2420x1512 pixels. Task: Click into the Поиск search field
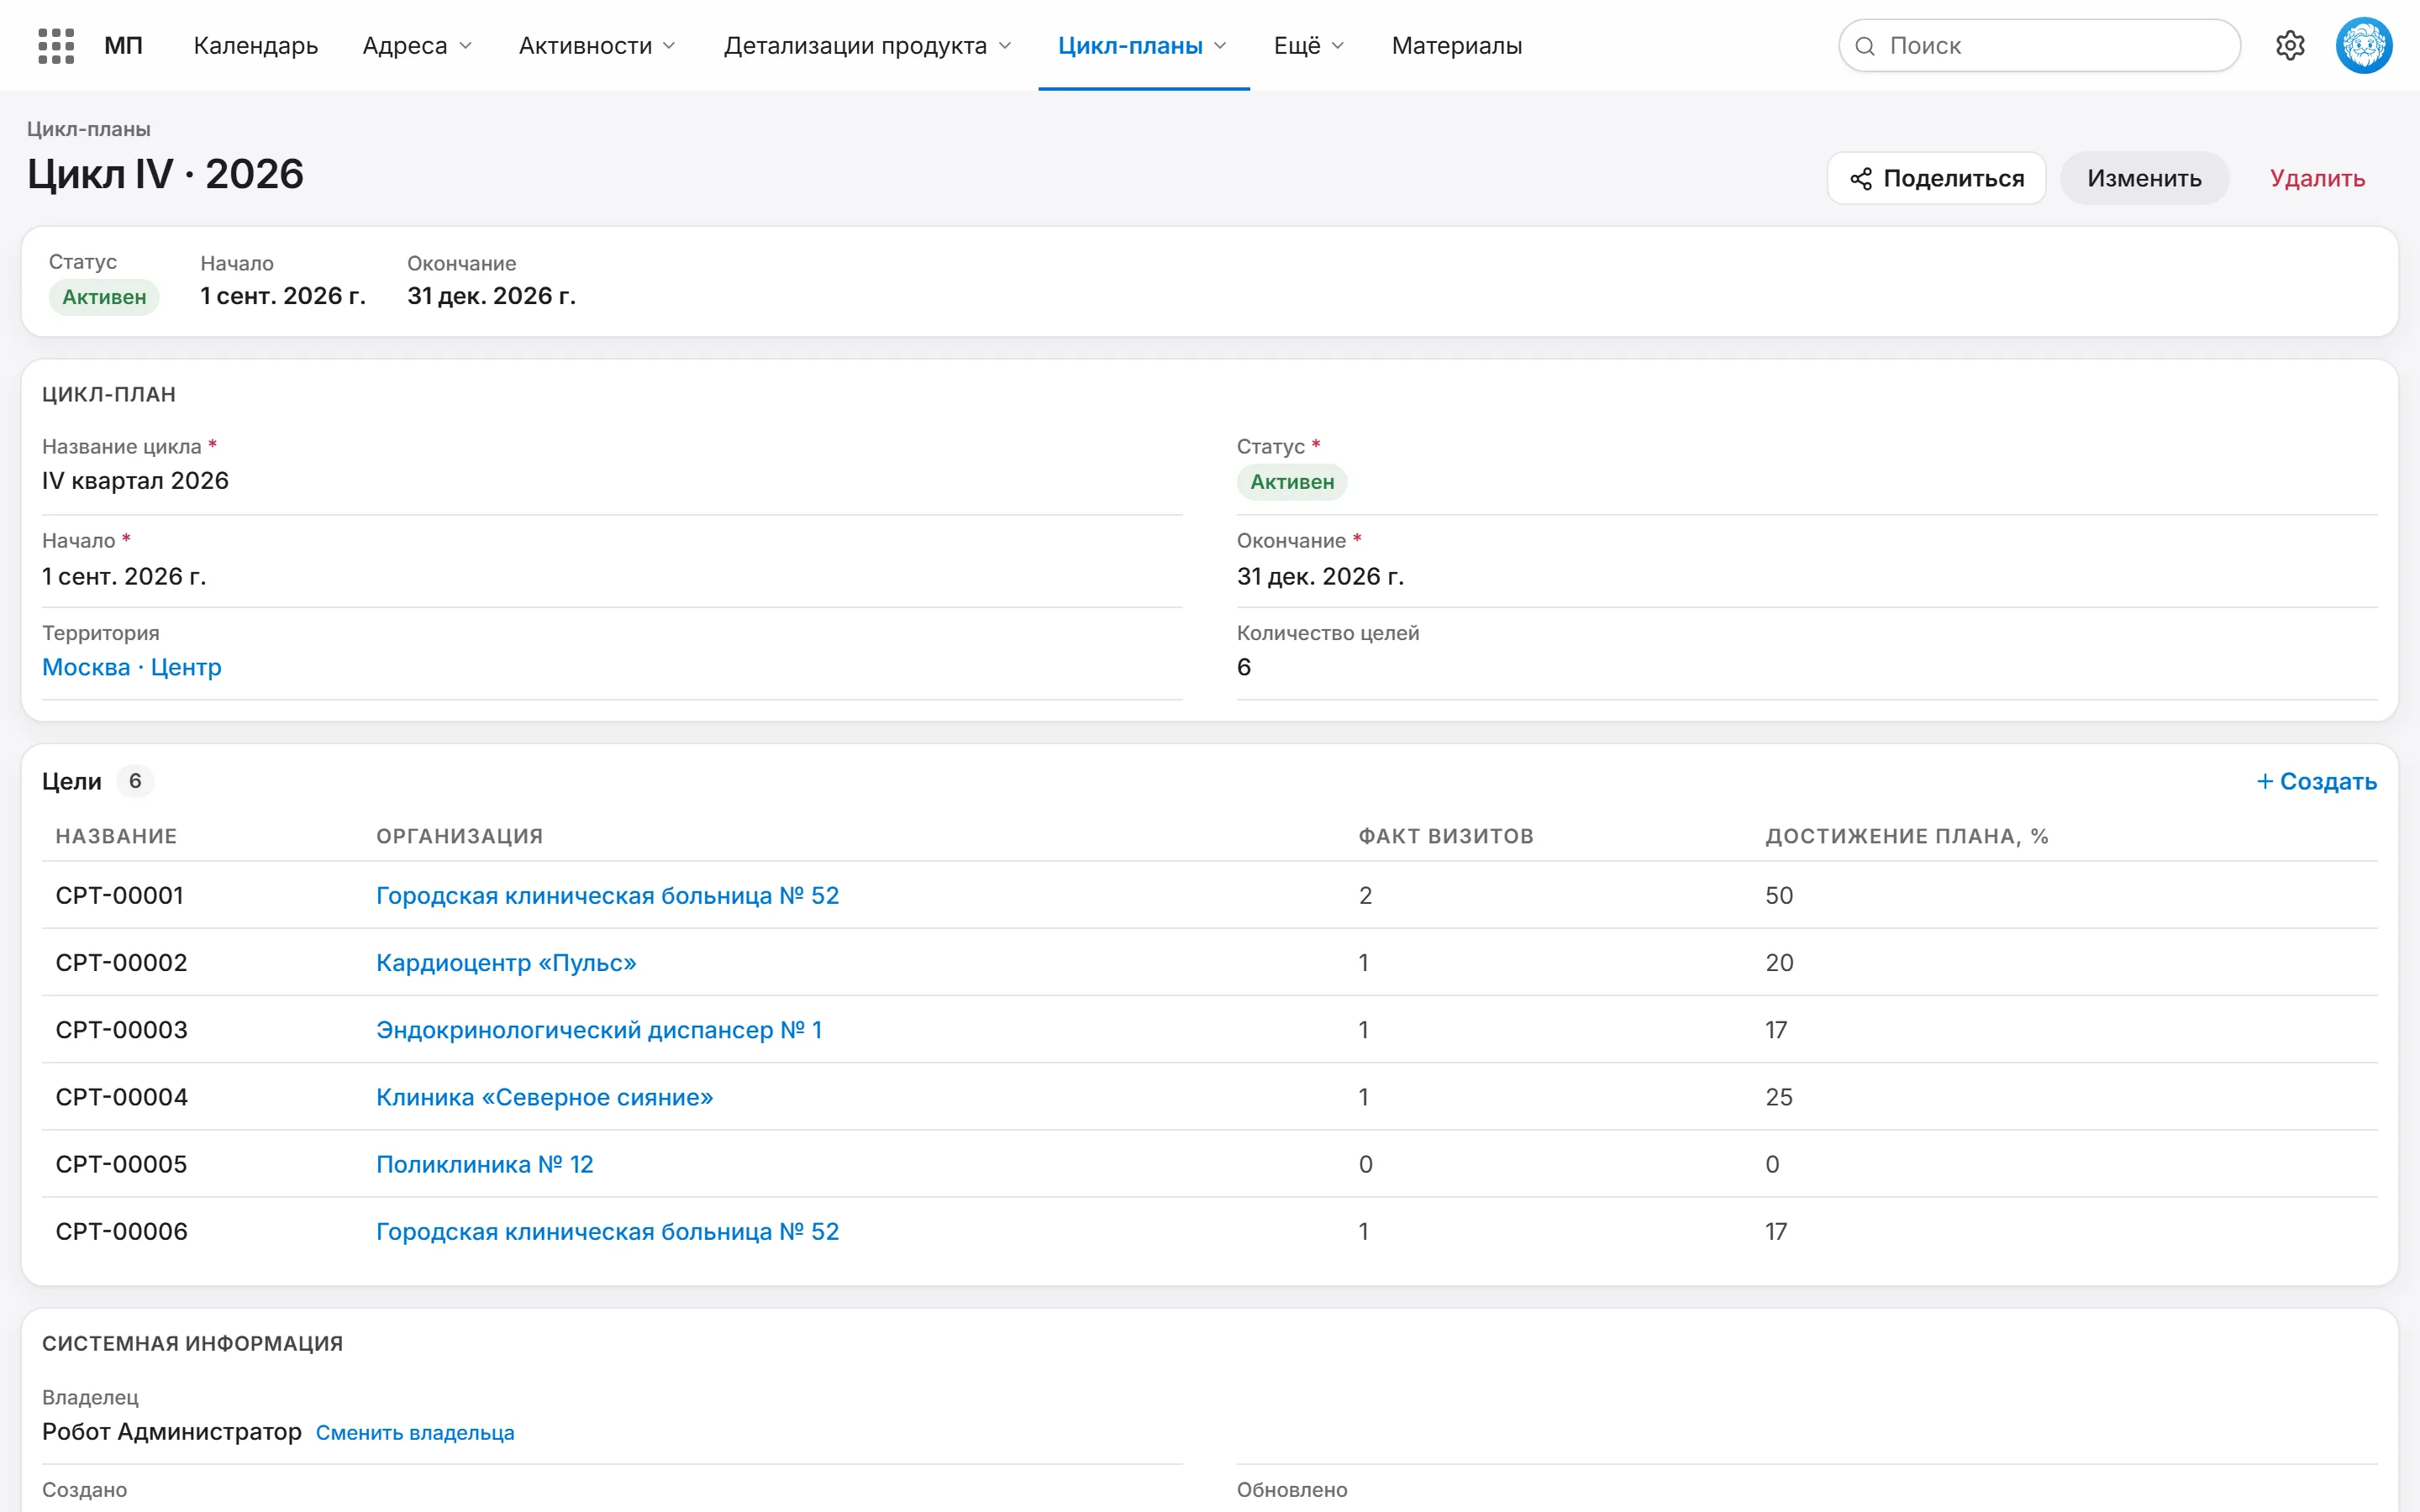pyautogui.click(x=2040, y=46)
